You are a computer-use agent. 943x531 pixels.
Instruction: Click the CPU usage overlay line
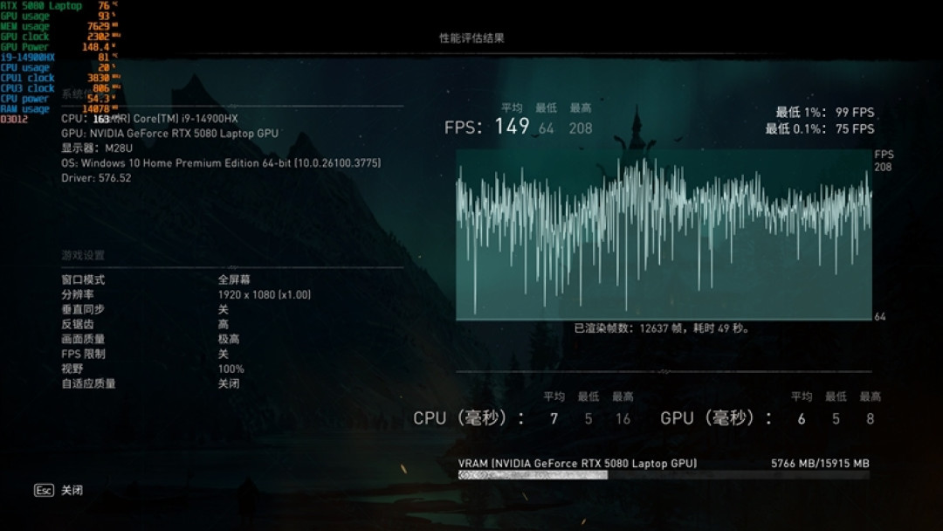[59, 67]
